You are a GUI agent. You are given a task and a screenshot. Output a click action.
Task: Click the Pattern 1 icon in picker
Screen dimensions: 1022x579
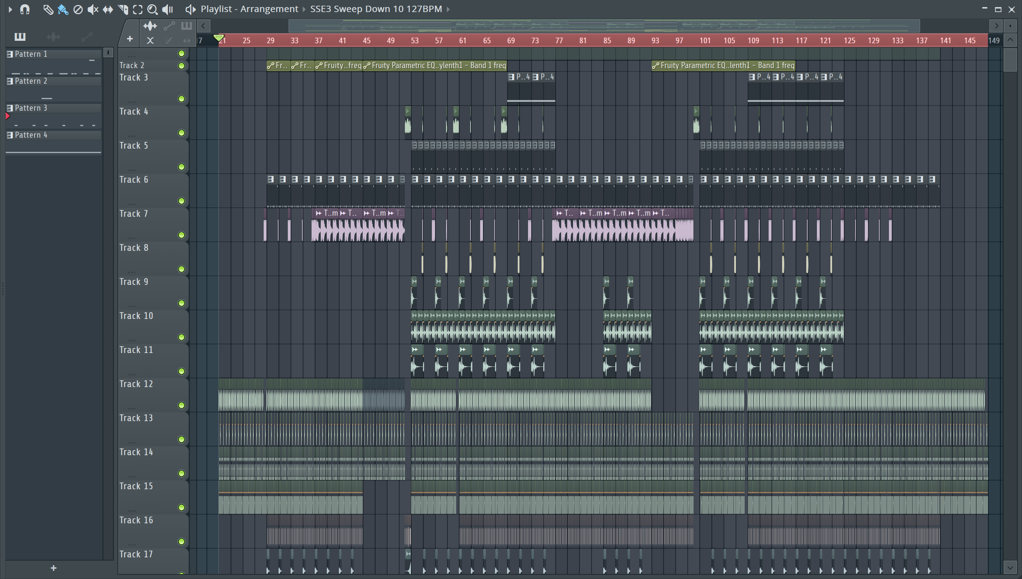[x=10, y=54]
